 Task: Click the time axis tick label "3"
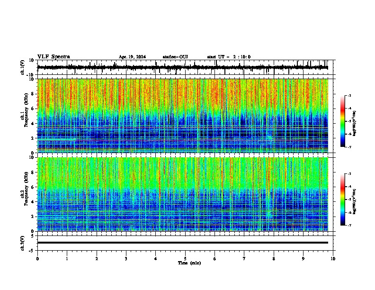click(126, 259)
